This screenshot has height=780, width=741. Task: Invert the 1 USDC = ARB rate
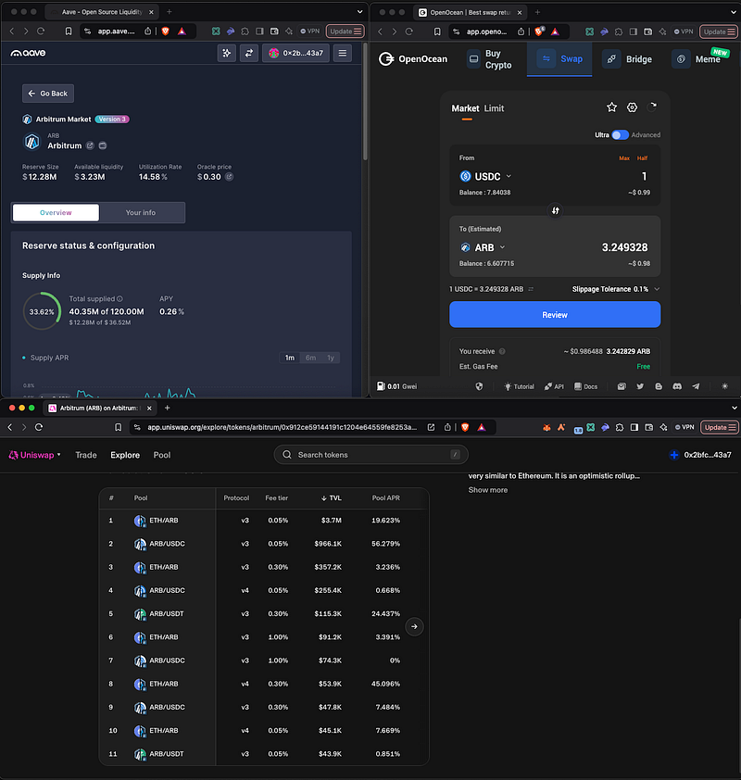(531, 289)
